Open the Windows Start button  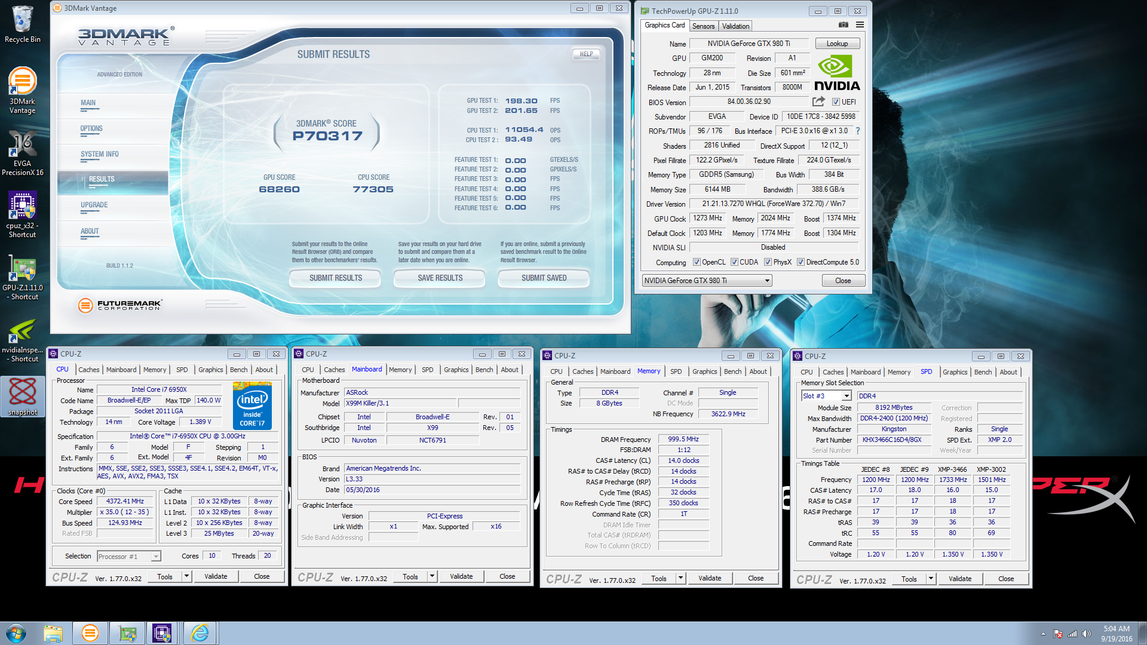pyautogui.click(x=16, y=633)
